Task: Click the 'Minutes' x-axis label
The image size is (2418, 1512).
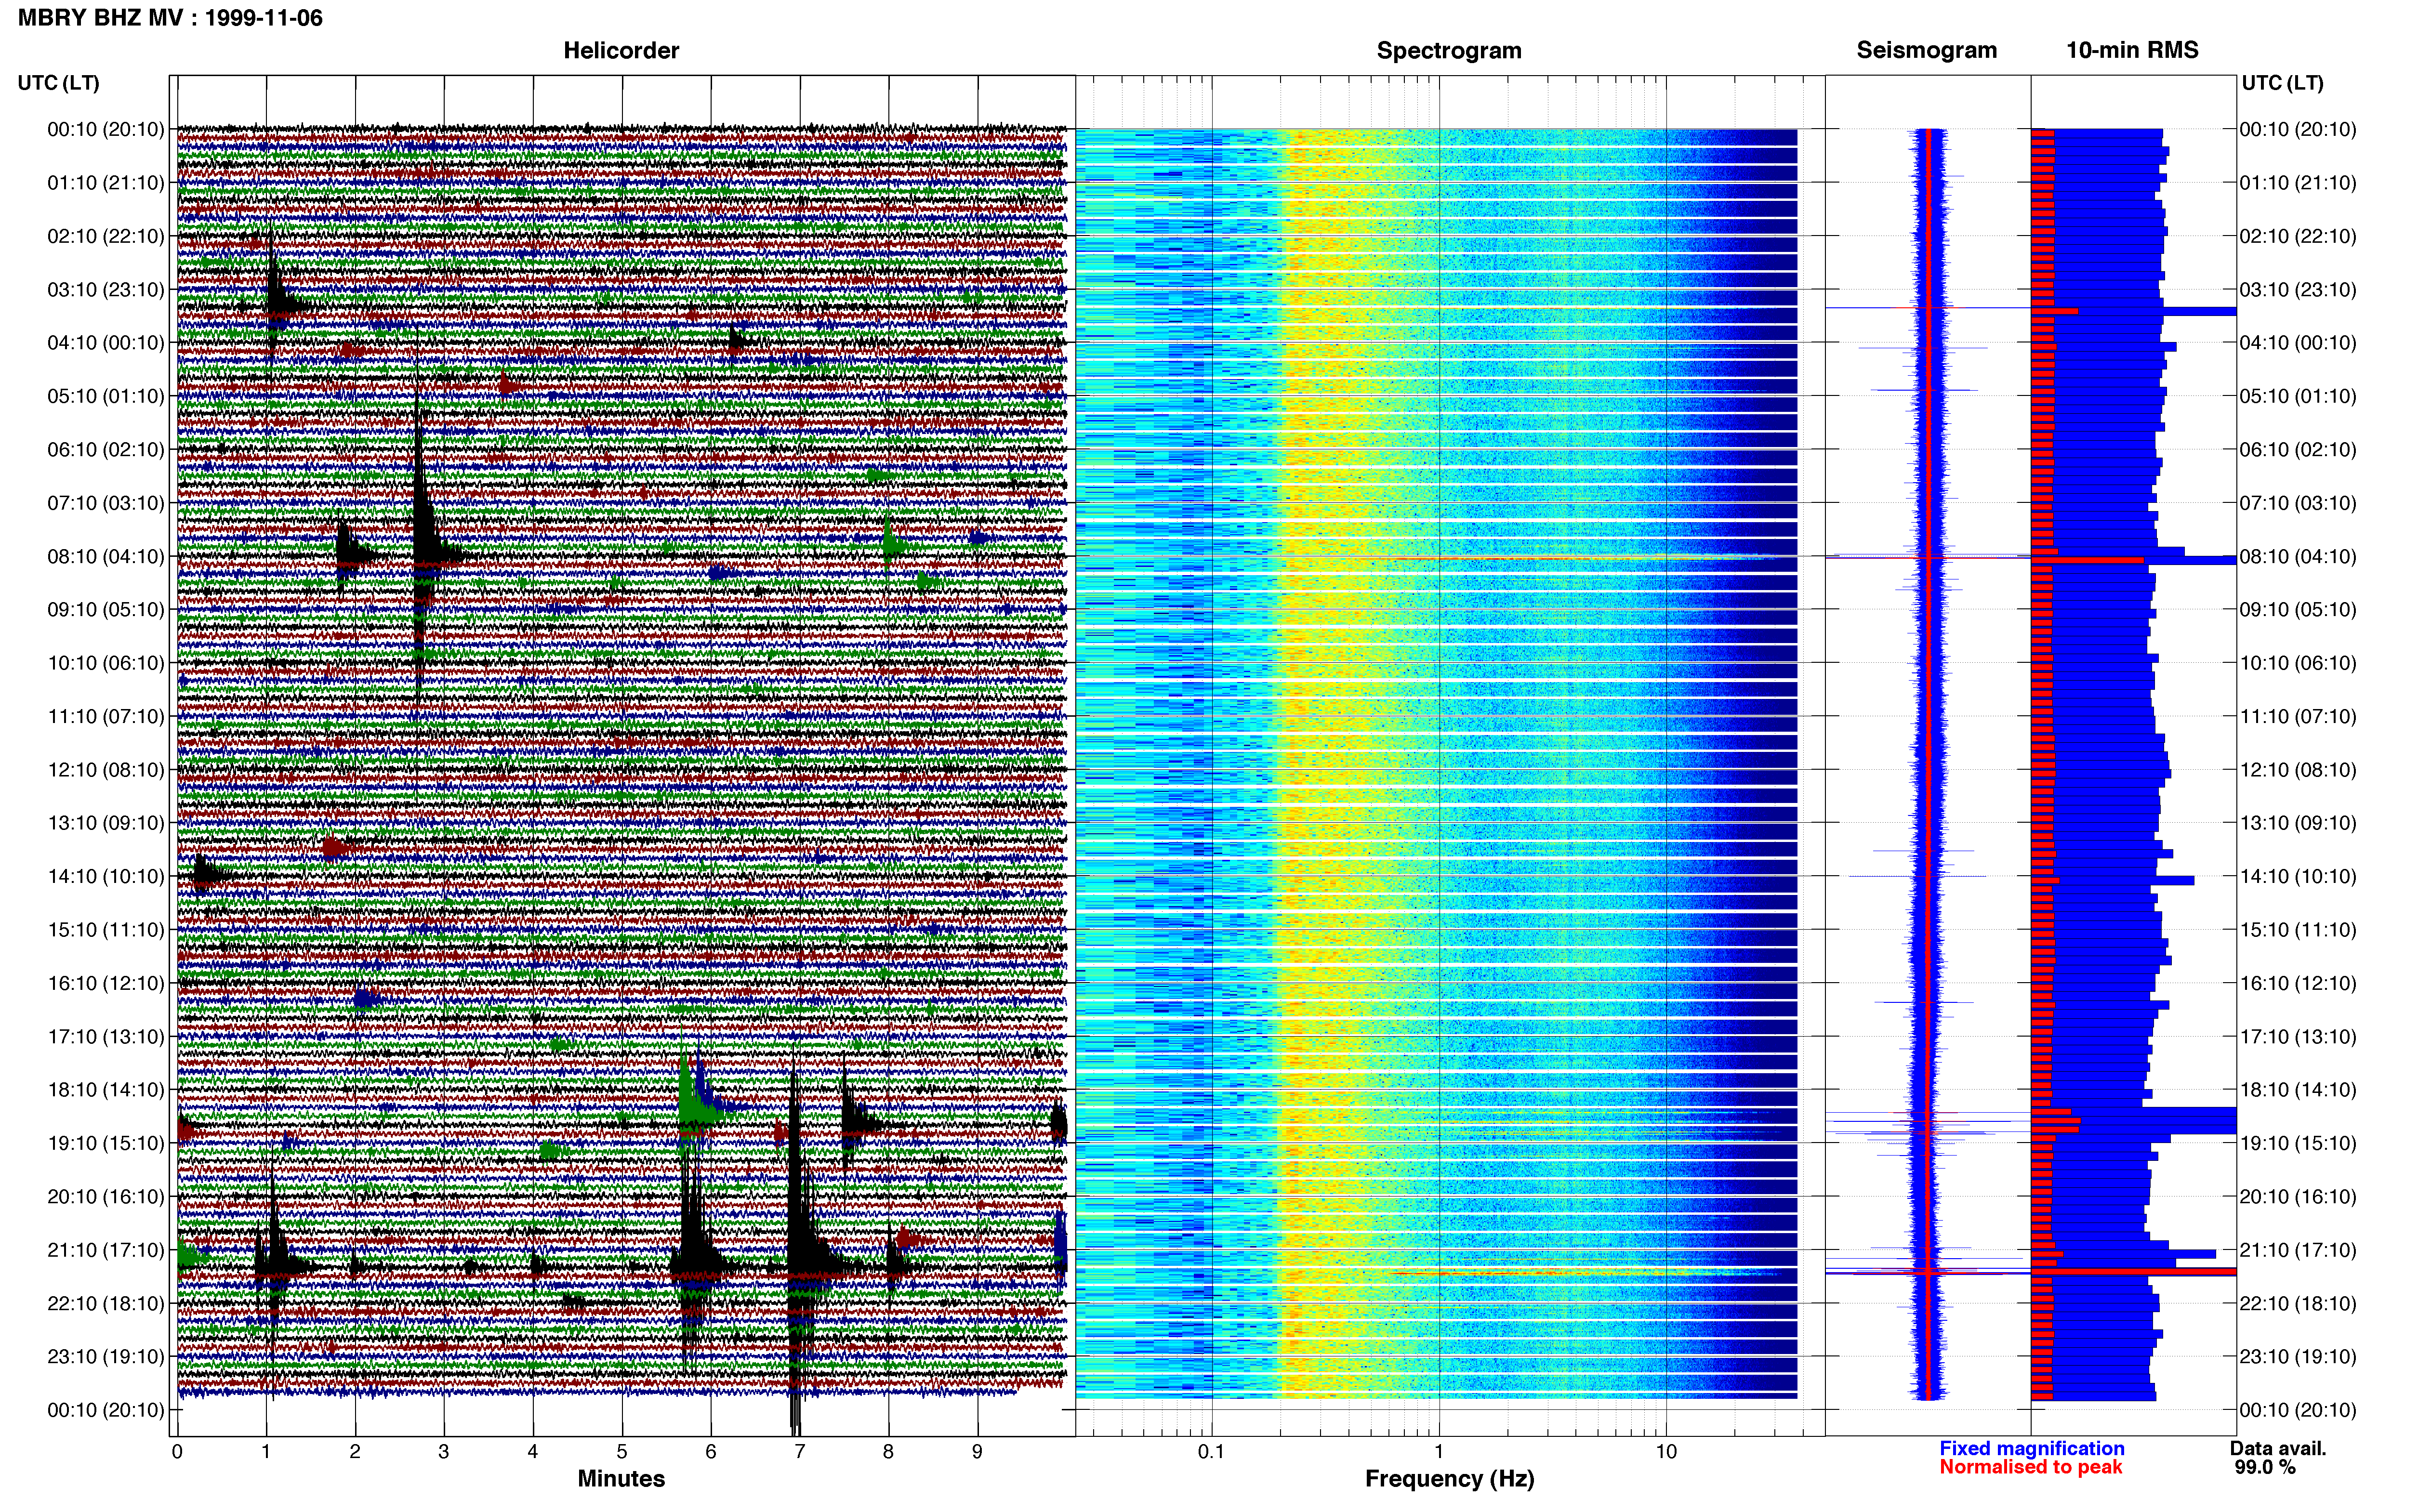Action: (x=621, y=1479)
